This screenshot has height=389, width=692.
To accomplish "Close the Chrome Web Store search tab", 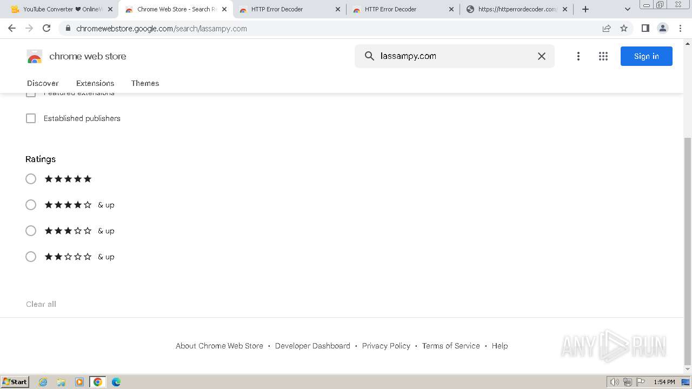I will click(224, 9).
